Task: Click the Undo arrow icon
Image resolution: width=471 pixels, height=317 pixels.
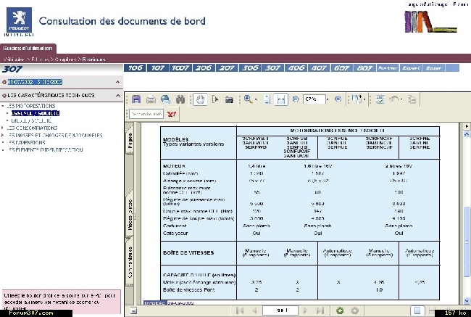Action: click(393, 99)
